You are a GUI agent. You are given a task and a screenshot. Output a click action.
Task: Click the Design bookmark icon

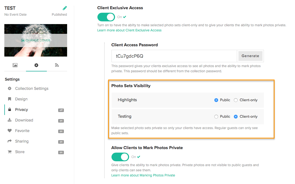(9, 99)
